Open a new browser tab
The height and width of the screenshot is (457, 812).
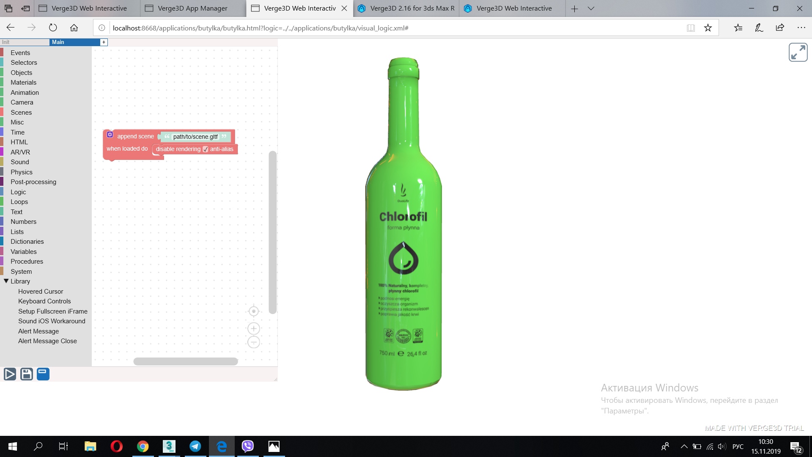[574, 8]
